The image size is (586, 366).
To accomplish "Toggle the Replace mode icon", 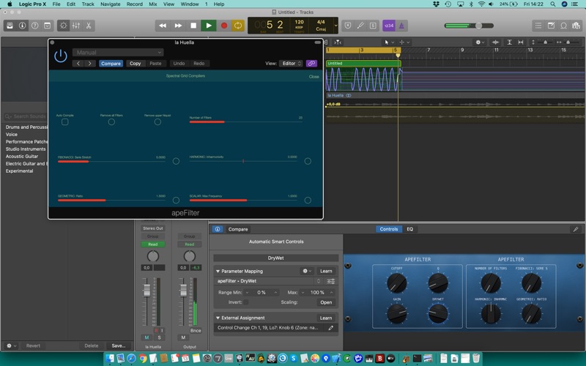I will pyautogui.click(x=348, y=26).
